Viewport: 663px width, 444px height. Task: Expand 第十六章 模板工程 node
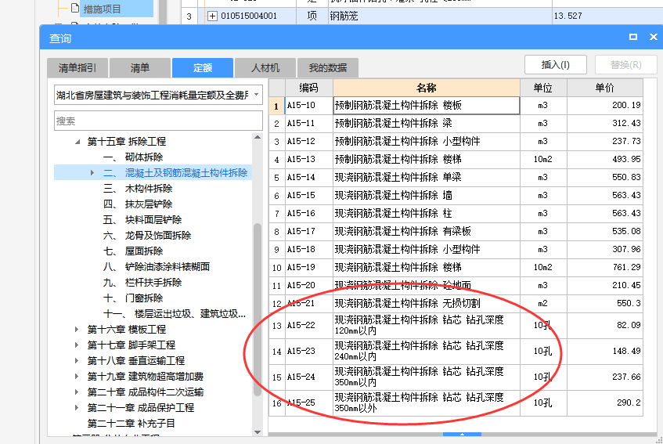pos(77,330)
